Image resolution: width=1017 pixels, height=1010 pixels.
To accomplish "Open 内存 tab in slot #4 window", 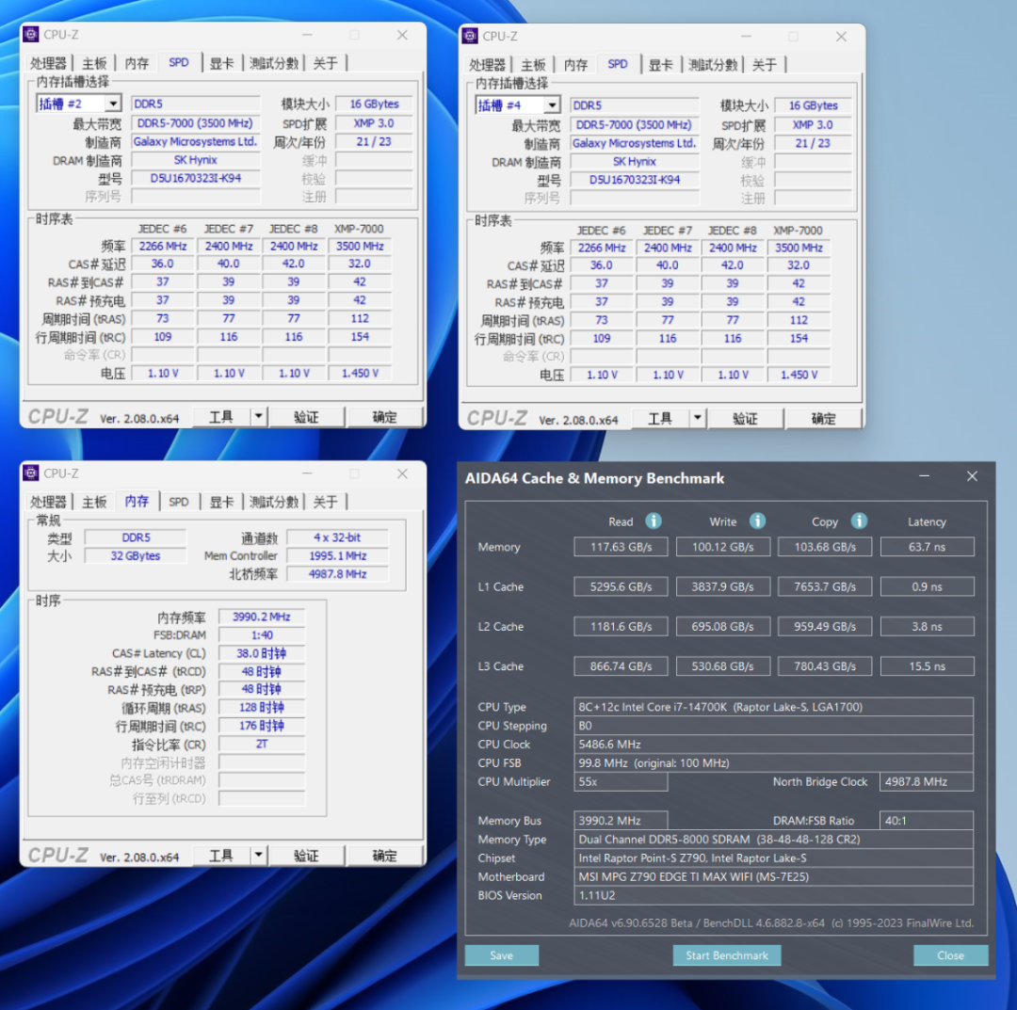I will [576, 64].
